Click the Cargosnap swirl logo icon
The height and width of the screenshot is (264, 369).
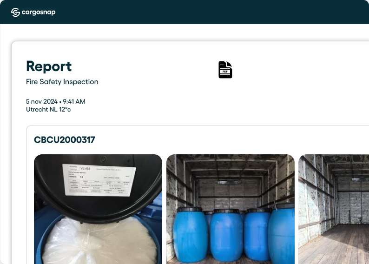coord(15,12)
